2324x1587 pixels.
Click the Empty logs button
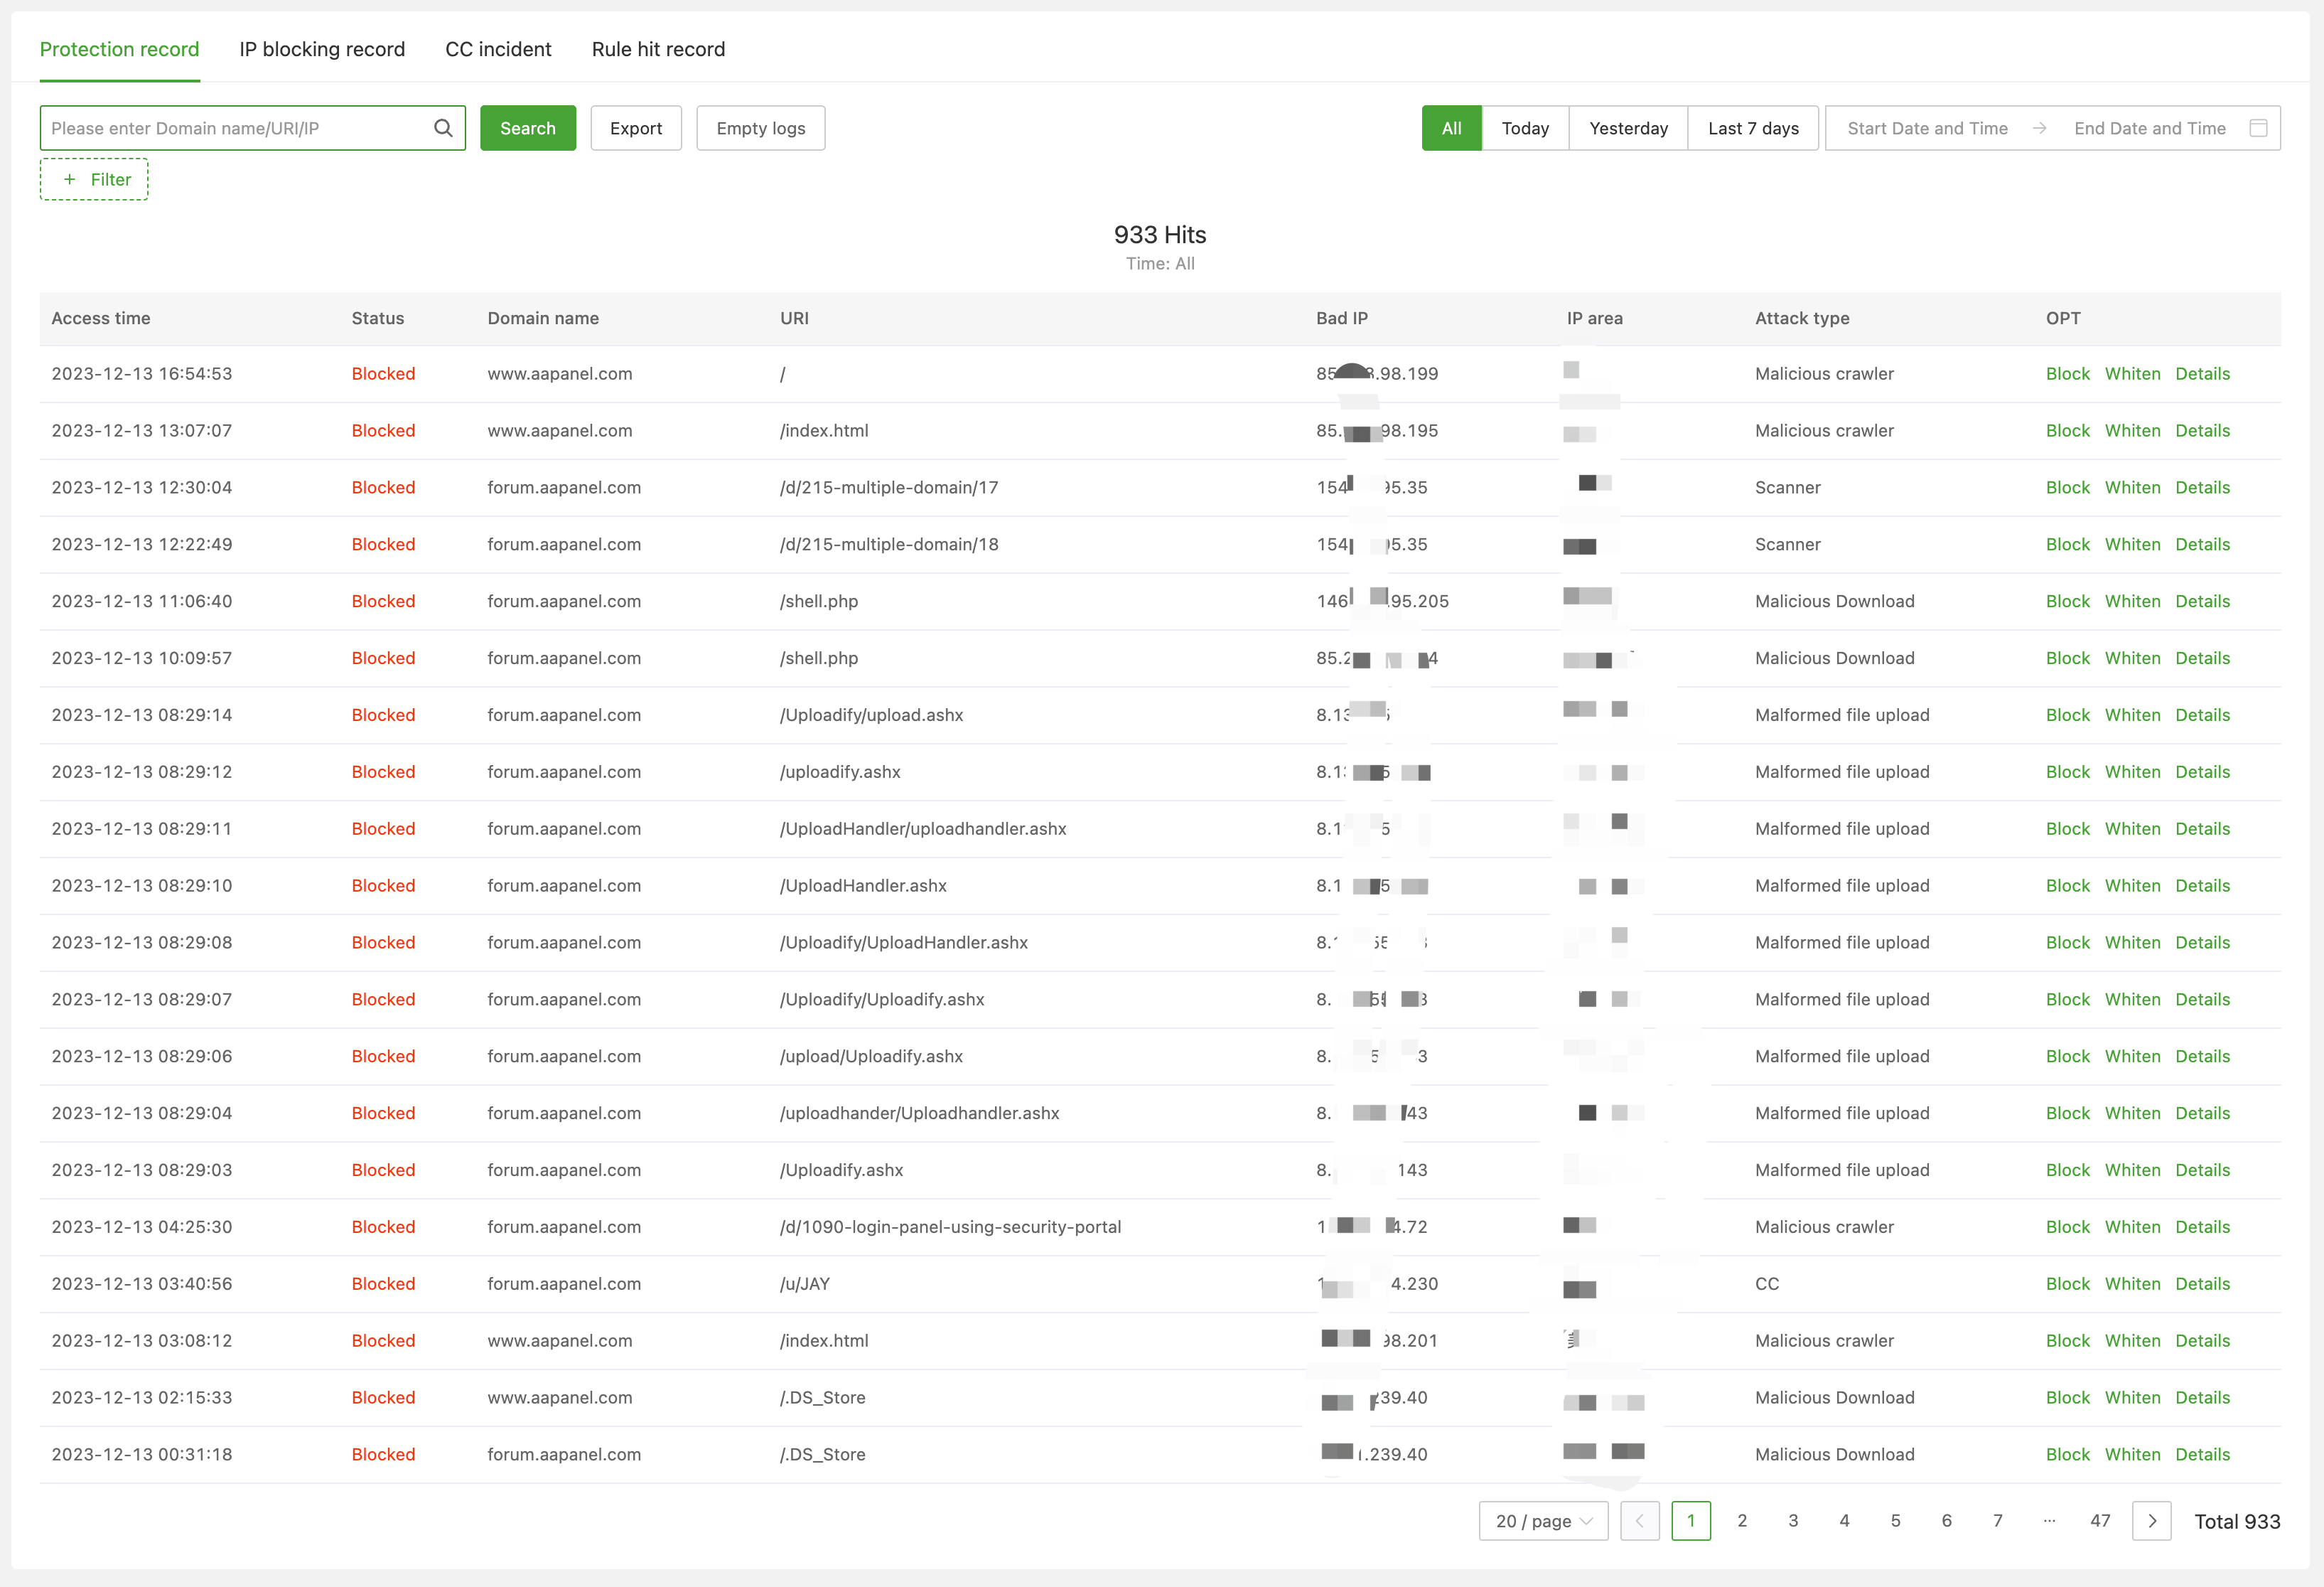[760, 128]
